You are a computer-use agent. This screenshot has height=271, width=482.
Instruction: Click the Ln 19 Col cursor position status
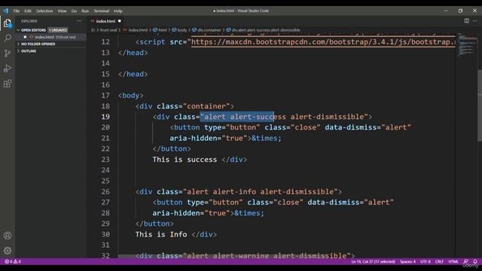[x=374, y=261]
